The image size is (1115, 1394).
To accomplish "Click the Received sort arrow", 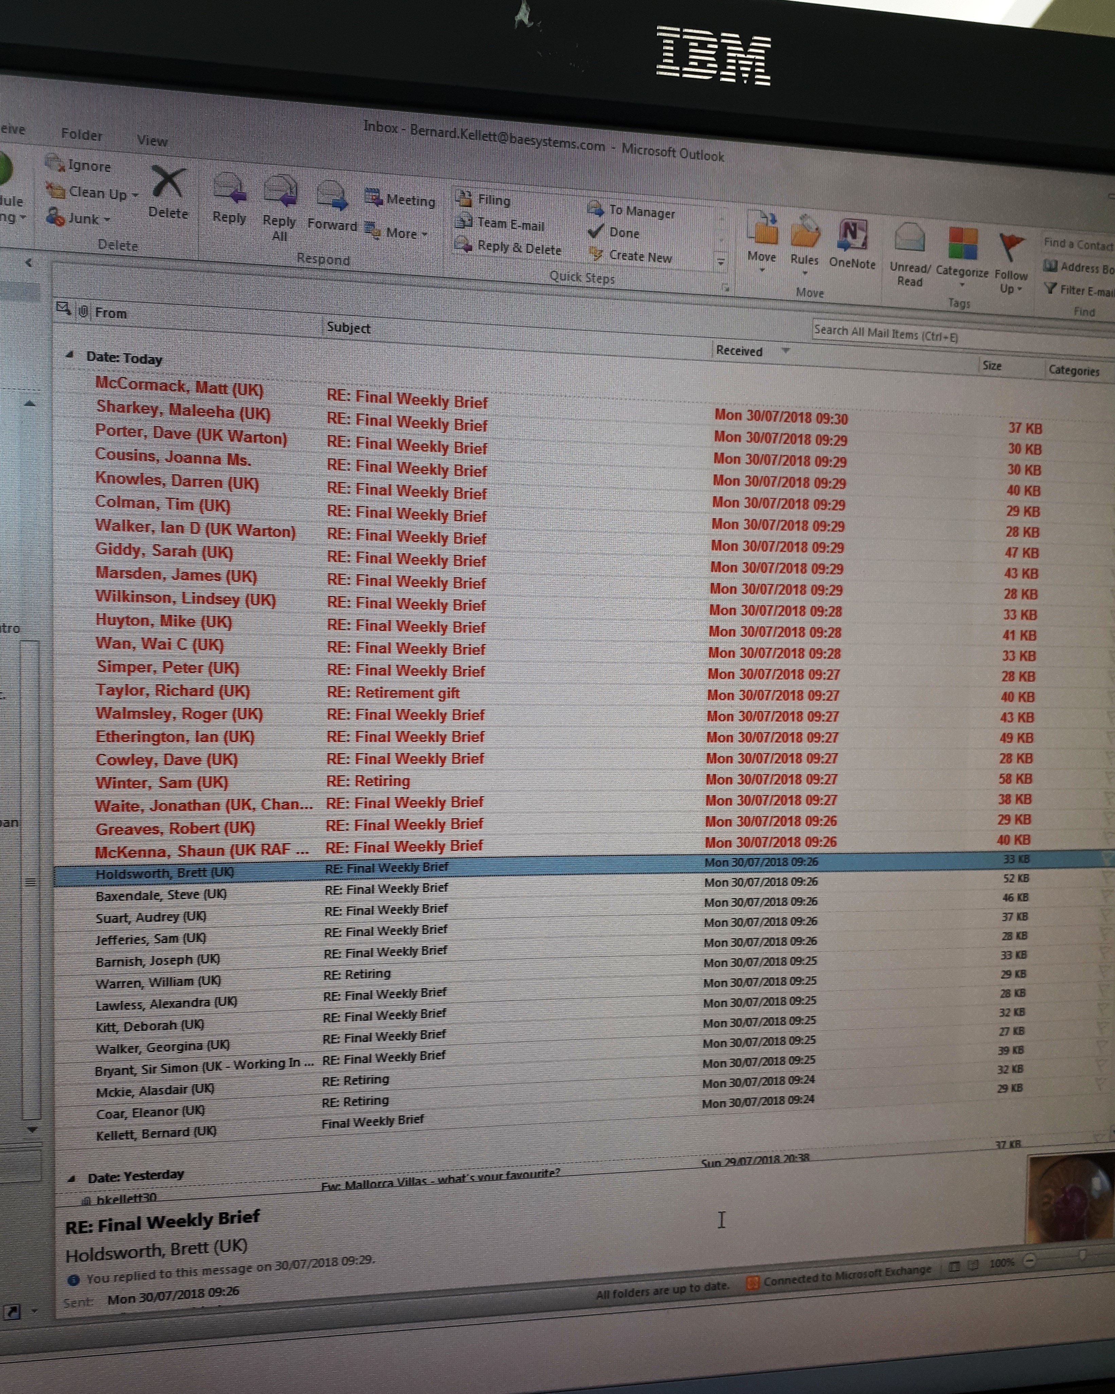I will point(786,351).
